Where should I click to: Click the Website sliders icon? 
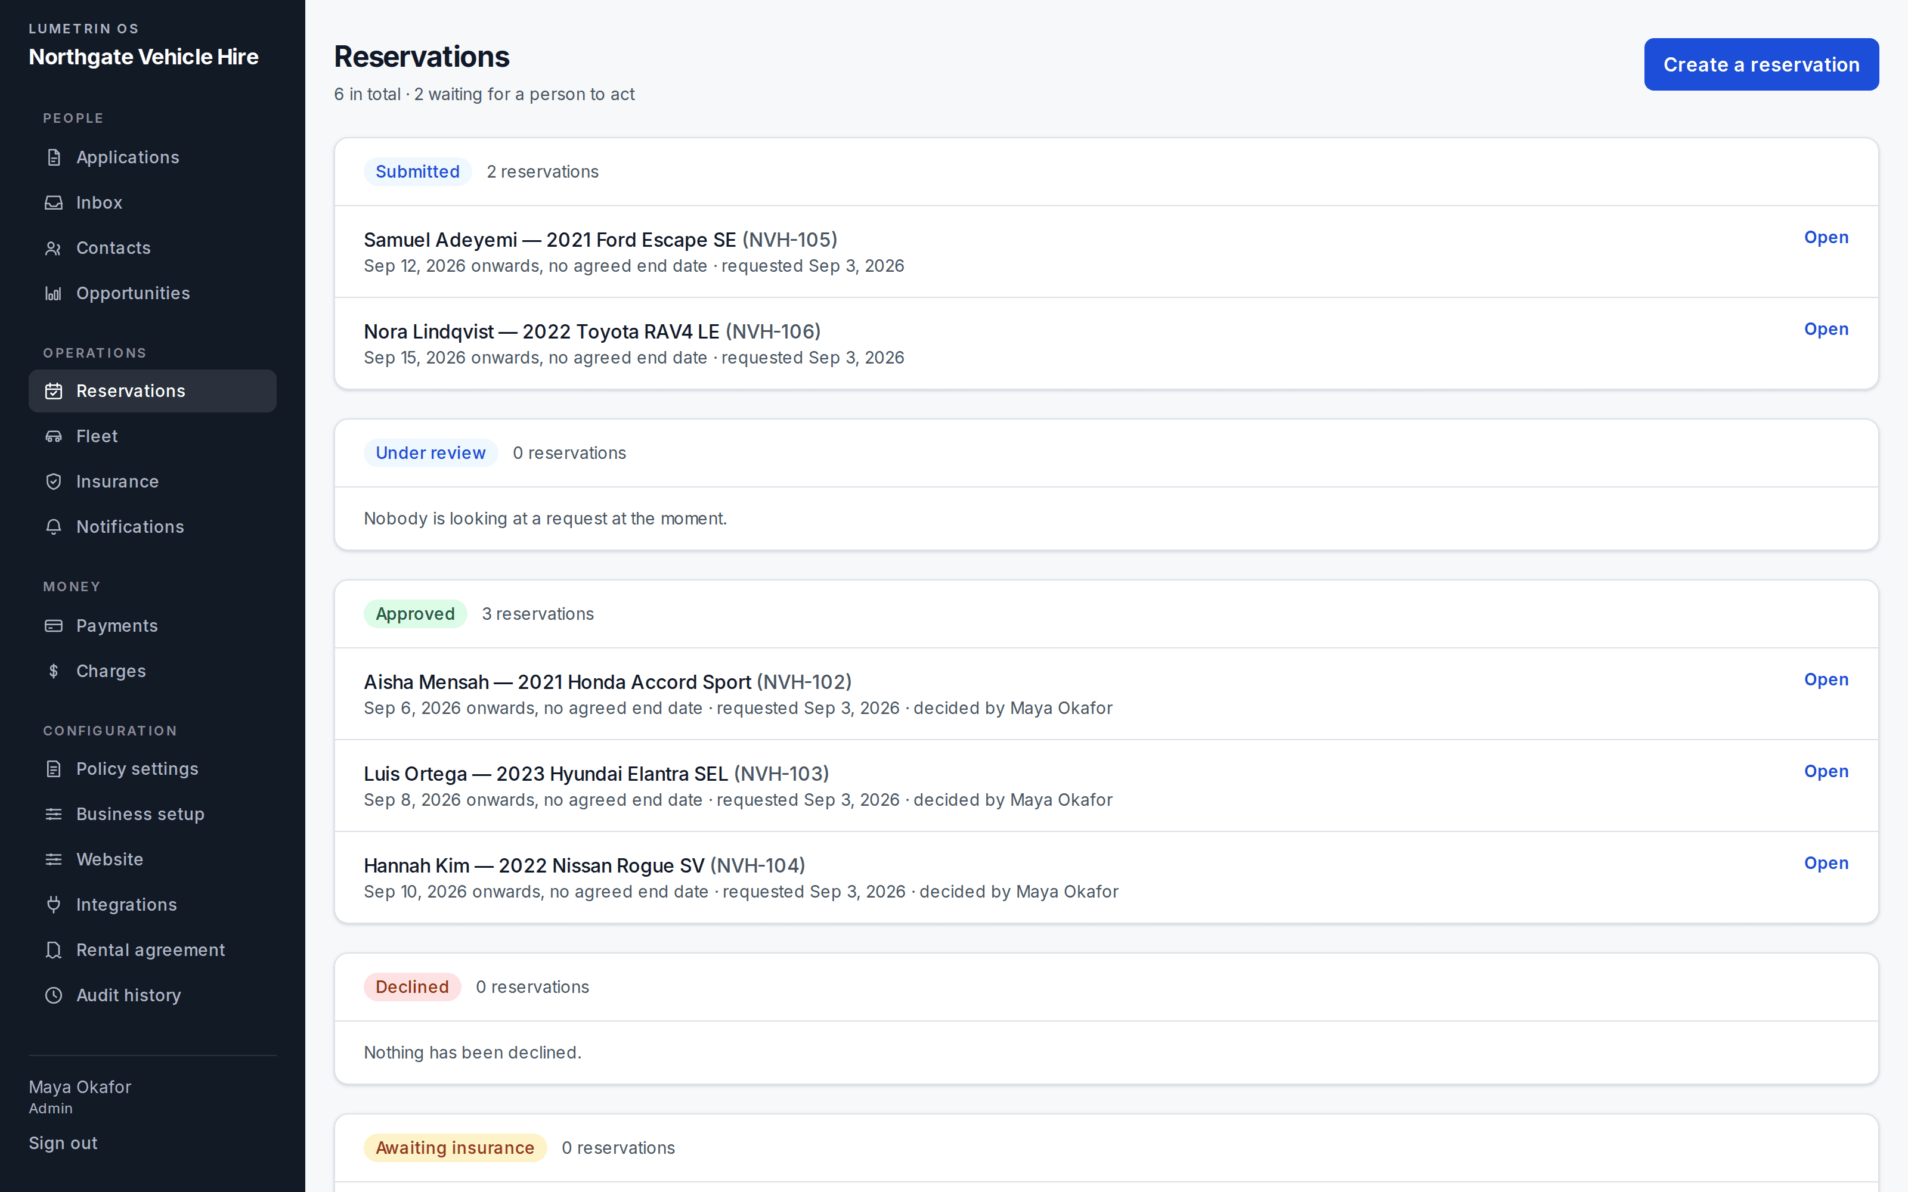tap(54, 859)
